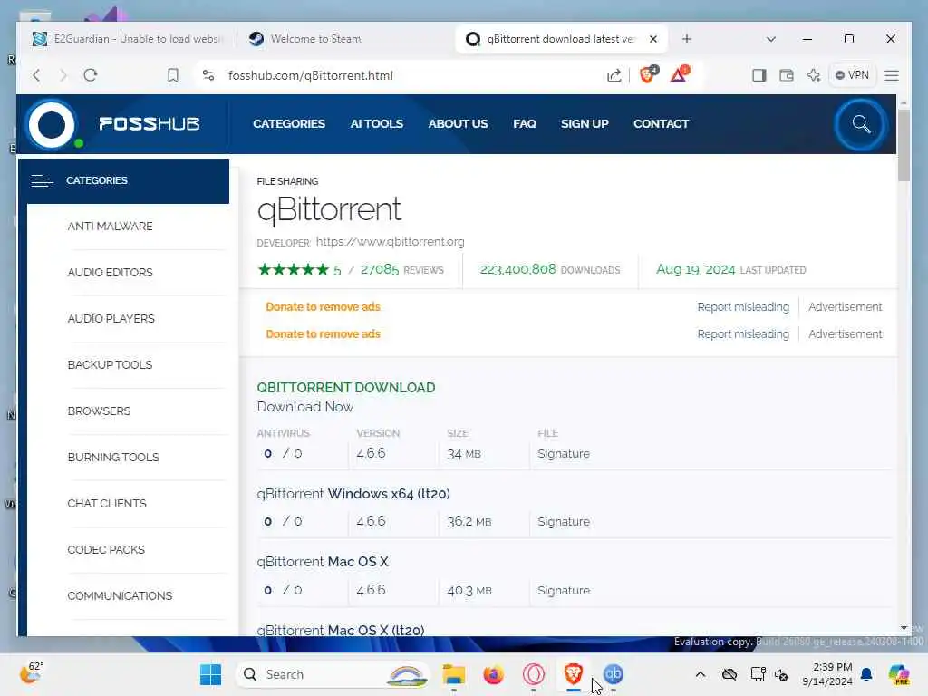Select BROWSERS category

pyautogui.click(x=99, y=411)
